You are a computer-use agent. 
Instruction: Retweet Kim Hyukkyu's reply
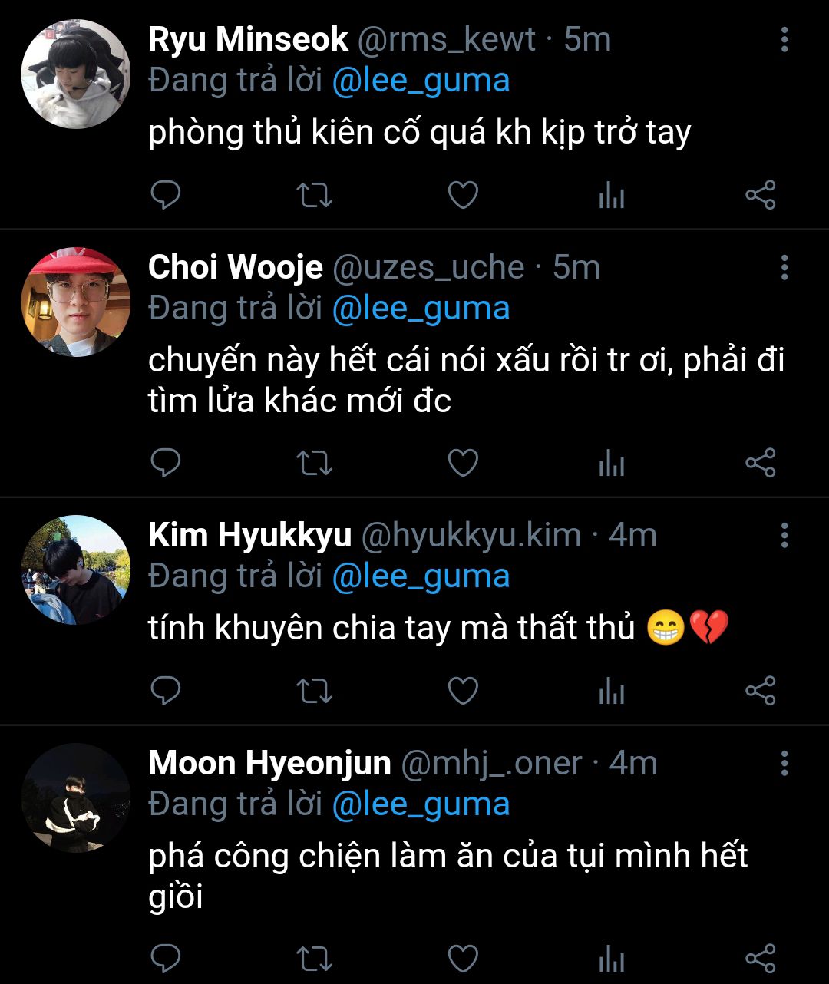[314, 691]
